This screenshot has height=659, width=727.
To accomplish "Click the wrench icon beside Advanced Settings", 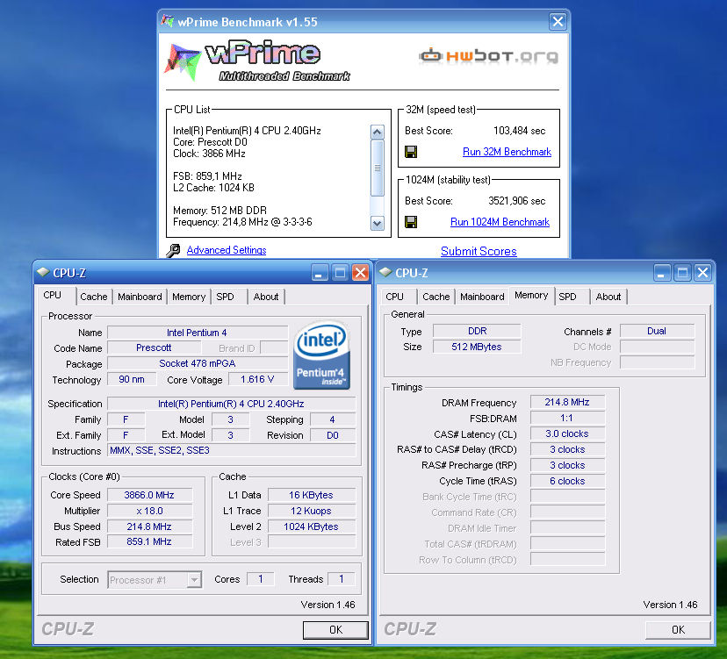I will (x=173, y=250).
